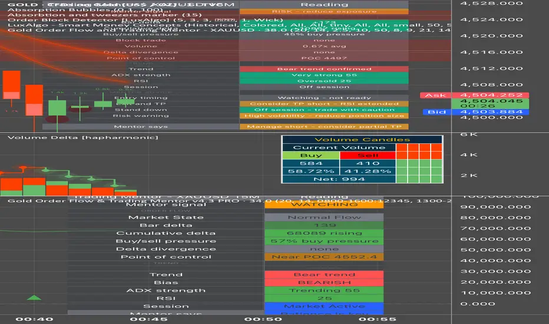549x324 pixels.
Task: Click the Ask price 4,504.252
Action: pyautogui.click(x=490, y=95)
